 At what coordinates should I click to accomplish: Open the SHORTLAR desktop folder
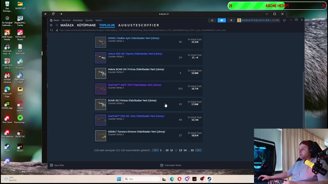(x=20, y=5)
